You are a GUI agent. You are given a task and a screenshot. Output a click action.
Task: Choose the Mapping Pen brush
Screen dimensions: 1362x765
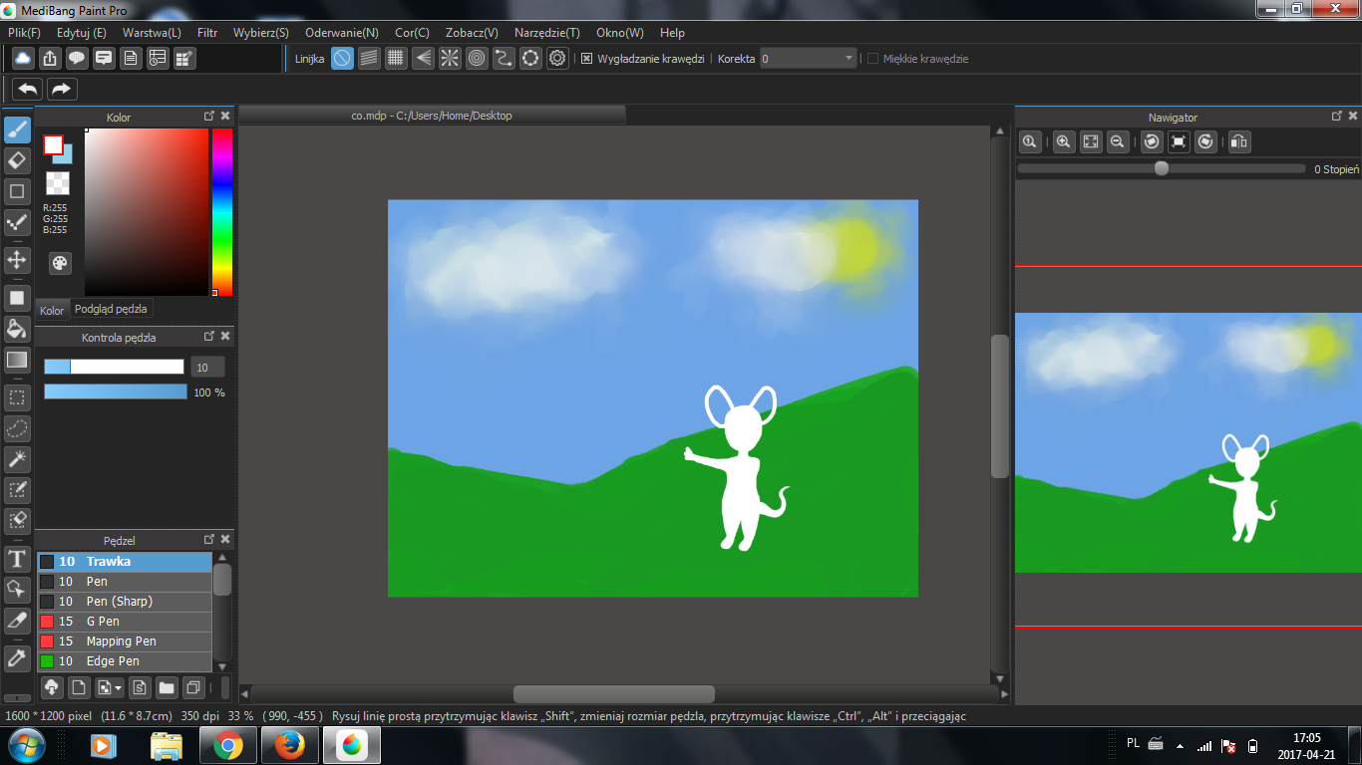tap(125, 641)
